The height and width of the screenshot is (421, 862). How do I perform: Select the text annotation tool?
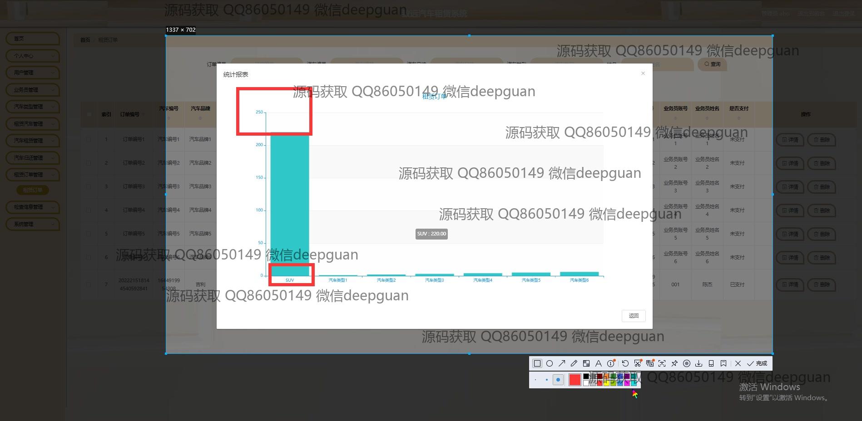click(599, 363)
